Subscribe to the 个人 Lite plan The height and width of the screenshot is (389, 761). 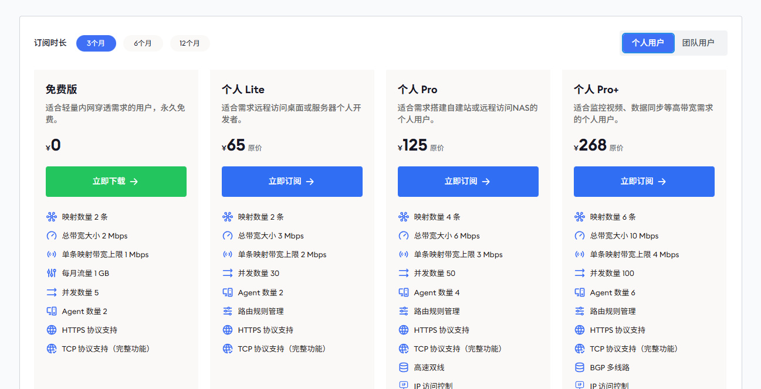292,182
